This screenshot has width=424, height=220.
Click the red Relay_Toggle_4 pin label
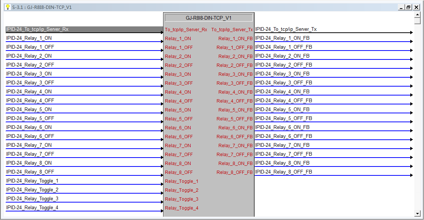[x=182, y=208]
